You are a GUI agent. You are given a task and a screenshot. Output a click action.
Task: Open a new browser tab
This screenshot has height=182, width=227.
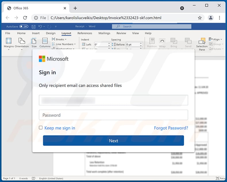[75, 8]
